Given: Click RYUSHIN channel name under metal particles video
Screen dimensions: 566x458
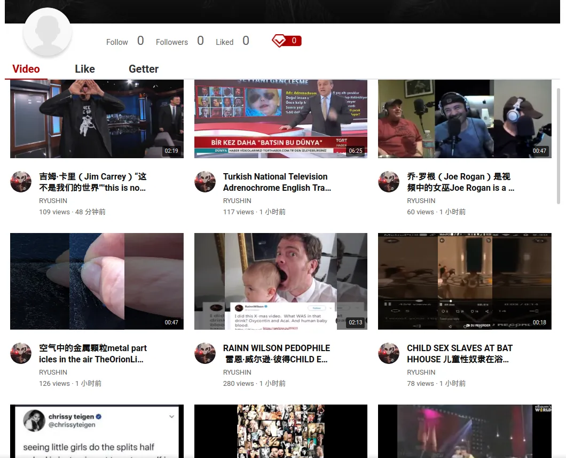Looking at the screenshot, I should click(53, 372).
